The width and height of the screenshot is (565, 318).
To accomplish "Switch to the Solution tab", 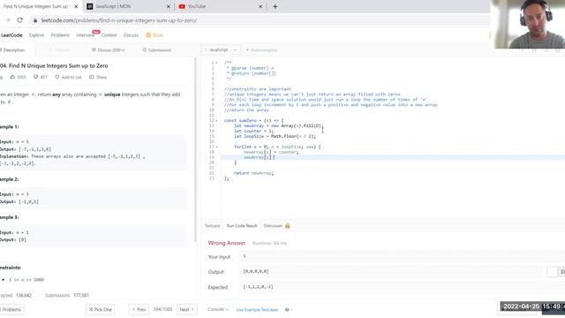I will click(60, 50).
